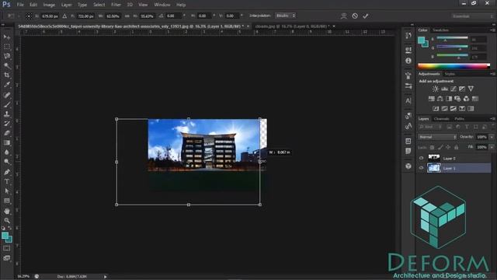
Task: Select the Horizontal Type tool
Action: [7, 181]
